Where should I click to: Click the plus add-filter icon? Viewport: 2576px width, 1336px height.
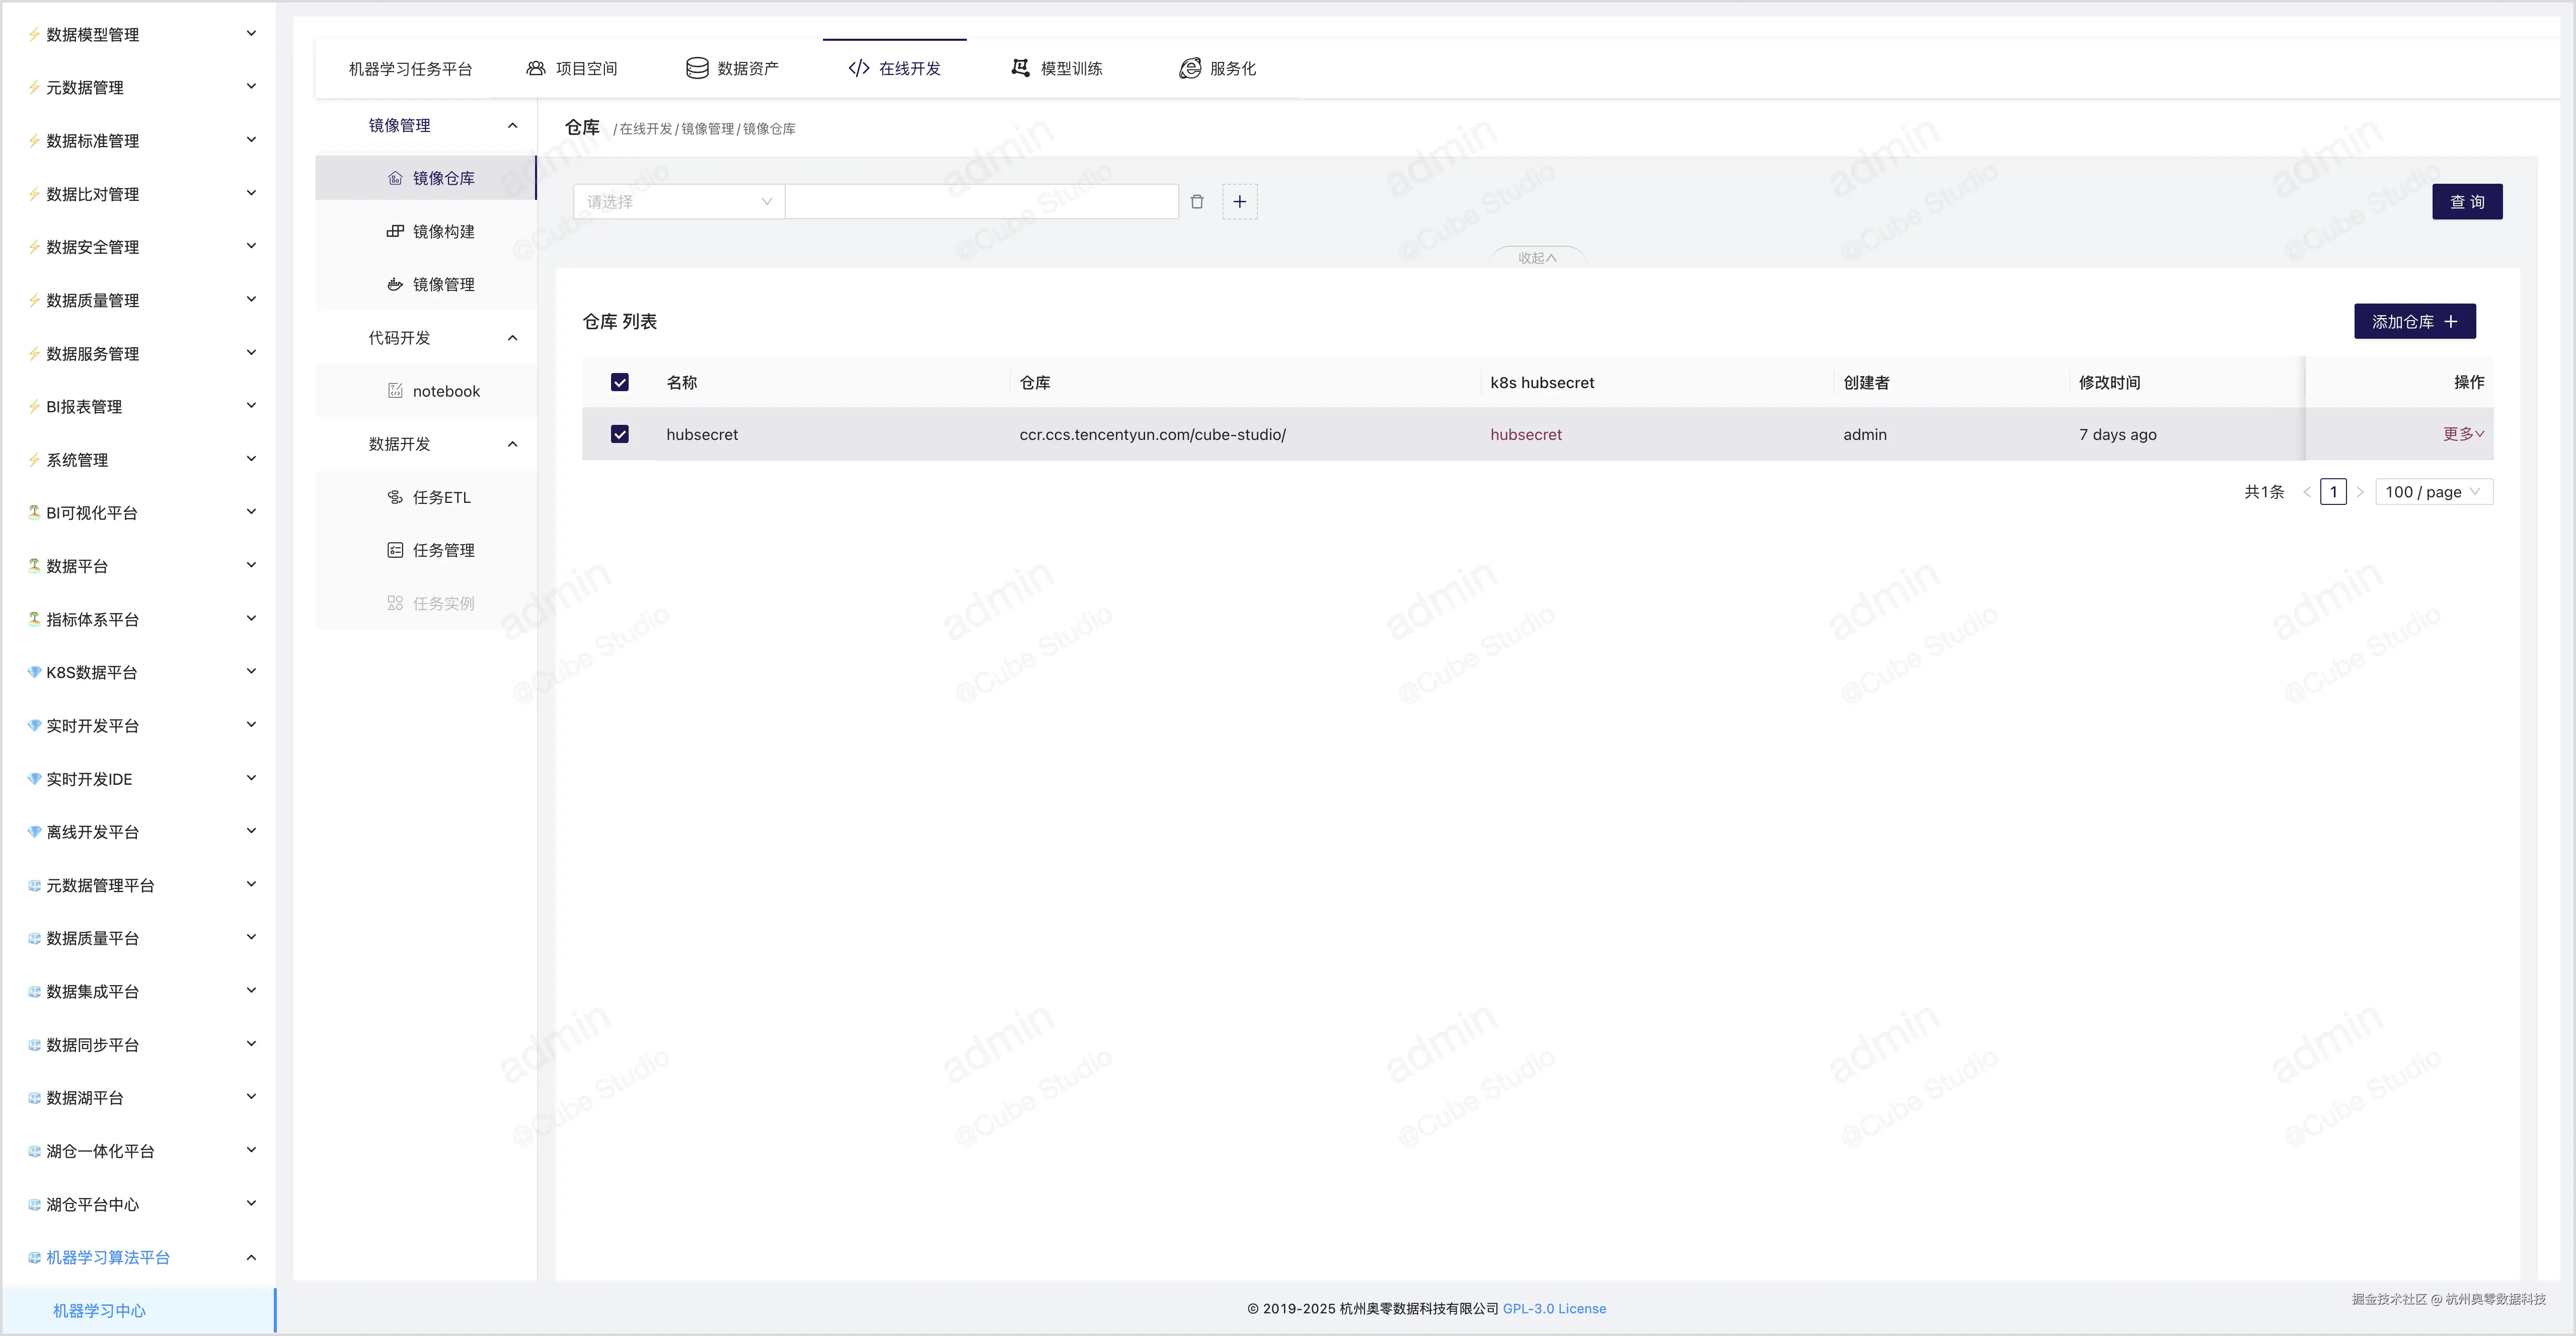(1239, 202)
